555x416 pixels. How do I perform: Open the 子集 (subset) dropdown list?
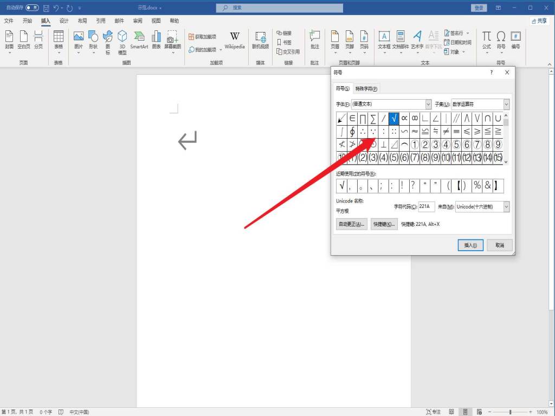click(x=506, y=104)
